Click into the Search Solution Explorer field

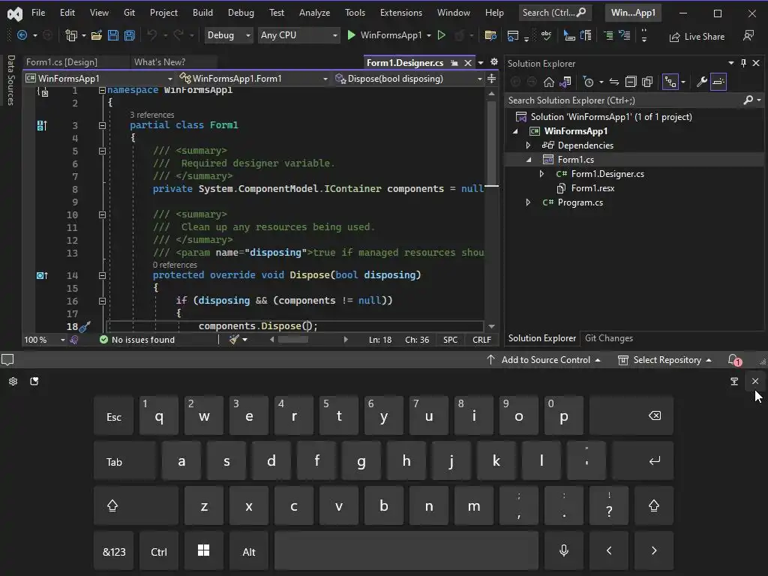tap(625, 100)
